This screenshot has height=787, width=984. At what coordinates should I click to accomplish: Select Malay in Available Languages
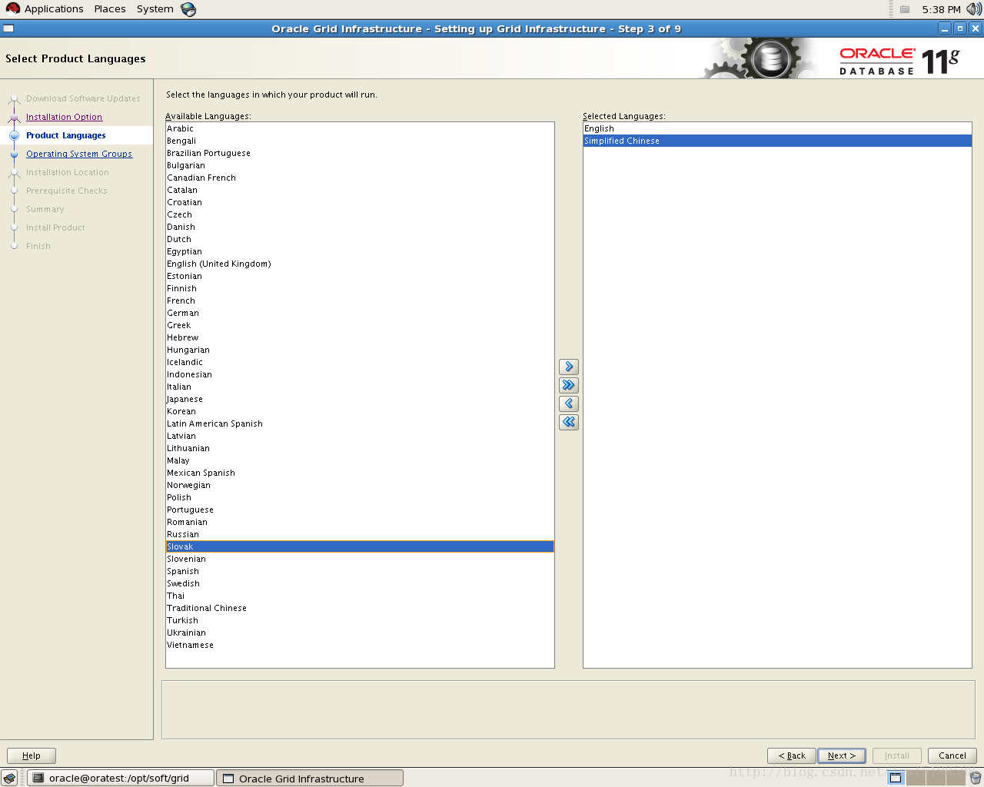pyautogui.click(x=360, y=460)
